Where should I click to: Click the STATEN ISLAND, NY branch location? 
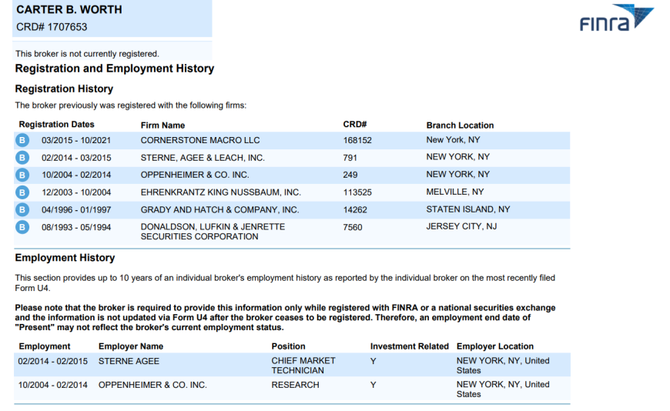(468, 209)
